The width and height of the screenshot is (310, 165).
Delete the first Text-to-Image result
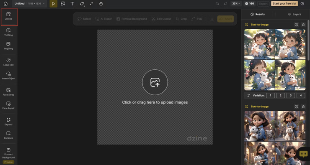point(303,25)
